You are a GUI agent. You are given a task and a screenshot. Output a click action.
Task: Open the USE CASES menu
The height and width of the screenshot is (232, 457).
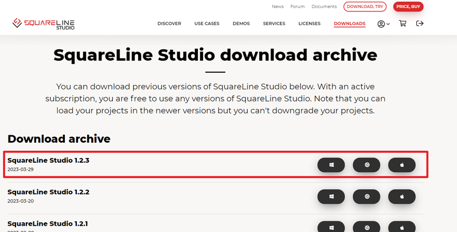pyautogui.click(x=207, y=23)
